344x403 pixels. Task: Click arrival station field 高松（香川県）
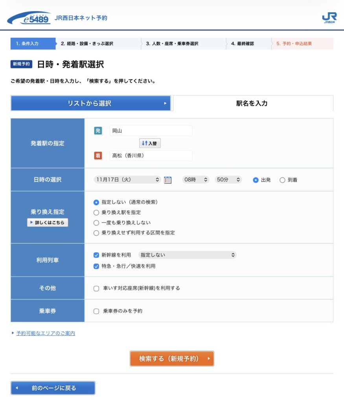(x=151, y=155)
